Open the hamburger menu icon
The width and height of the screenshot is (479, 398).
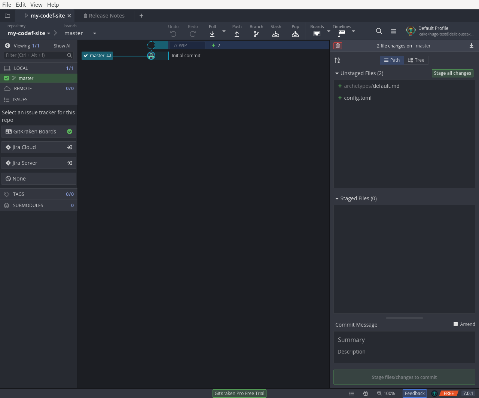tap(394, 31)
